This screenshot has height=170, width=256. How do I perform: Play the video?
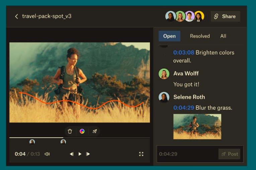[80, 154]
